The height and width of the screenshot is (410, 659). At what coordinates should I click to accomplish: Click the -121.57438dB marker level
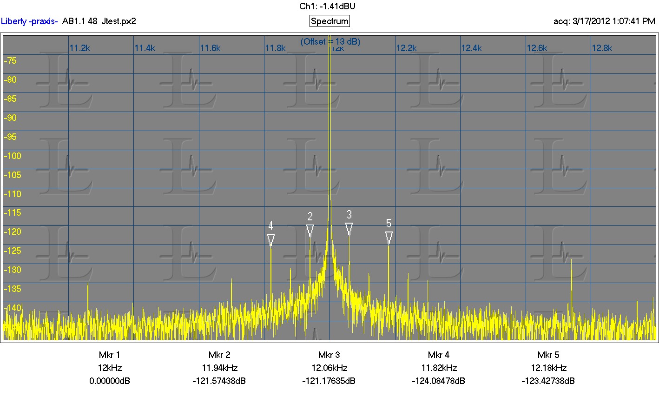pos(219,381)
